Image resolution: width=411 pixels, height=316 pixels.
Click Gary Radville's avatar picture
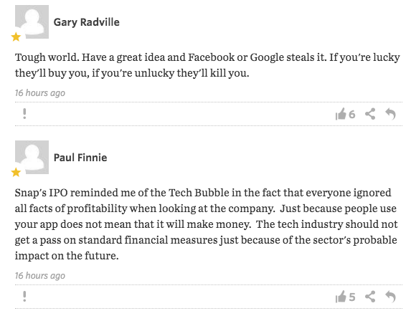32,21
